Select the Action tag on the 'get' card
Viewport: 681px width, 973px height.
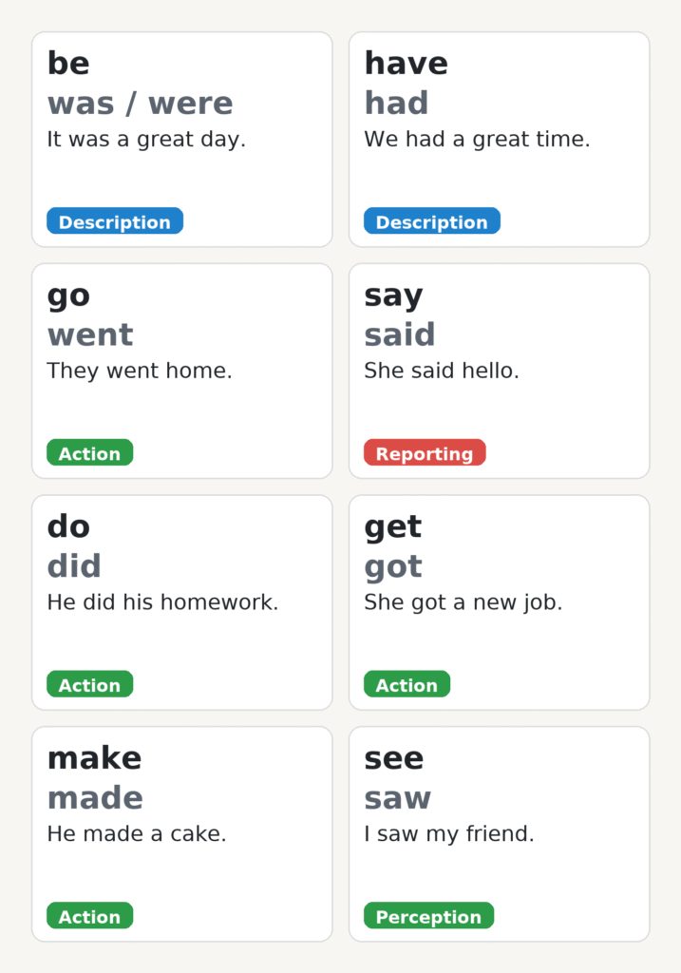407,685
